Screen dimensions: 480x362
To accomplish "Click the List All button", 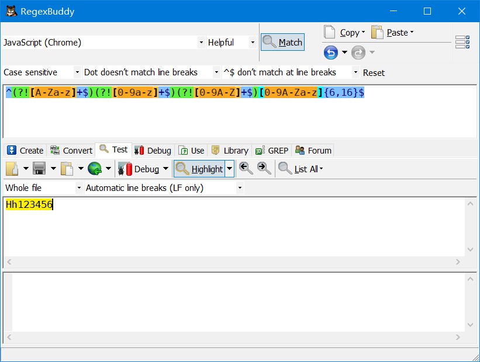I will coord(301,169).
